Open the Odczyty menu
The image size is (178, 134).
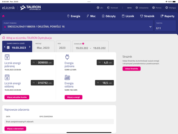tap(109, 16)
